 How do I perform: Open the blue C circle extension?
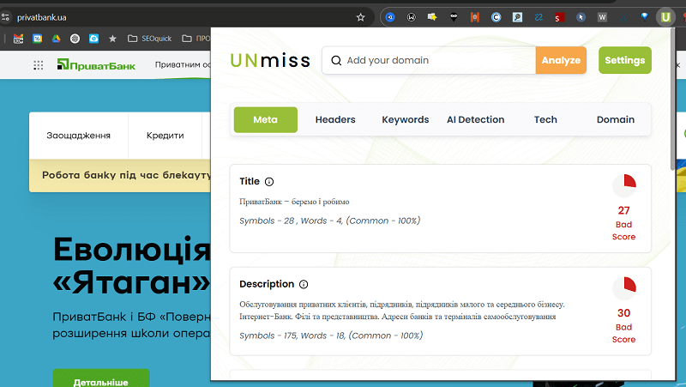tap(496, 17)
